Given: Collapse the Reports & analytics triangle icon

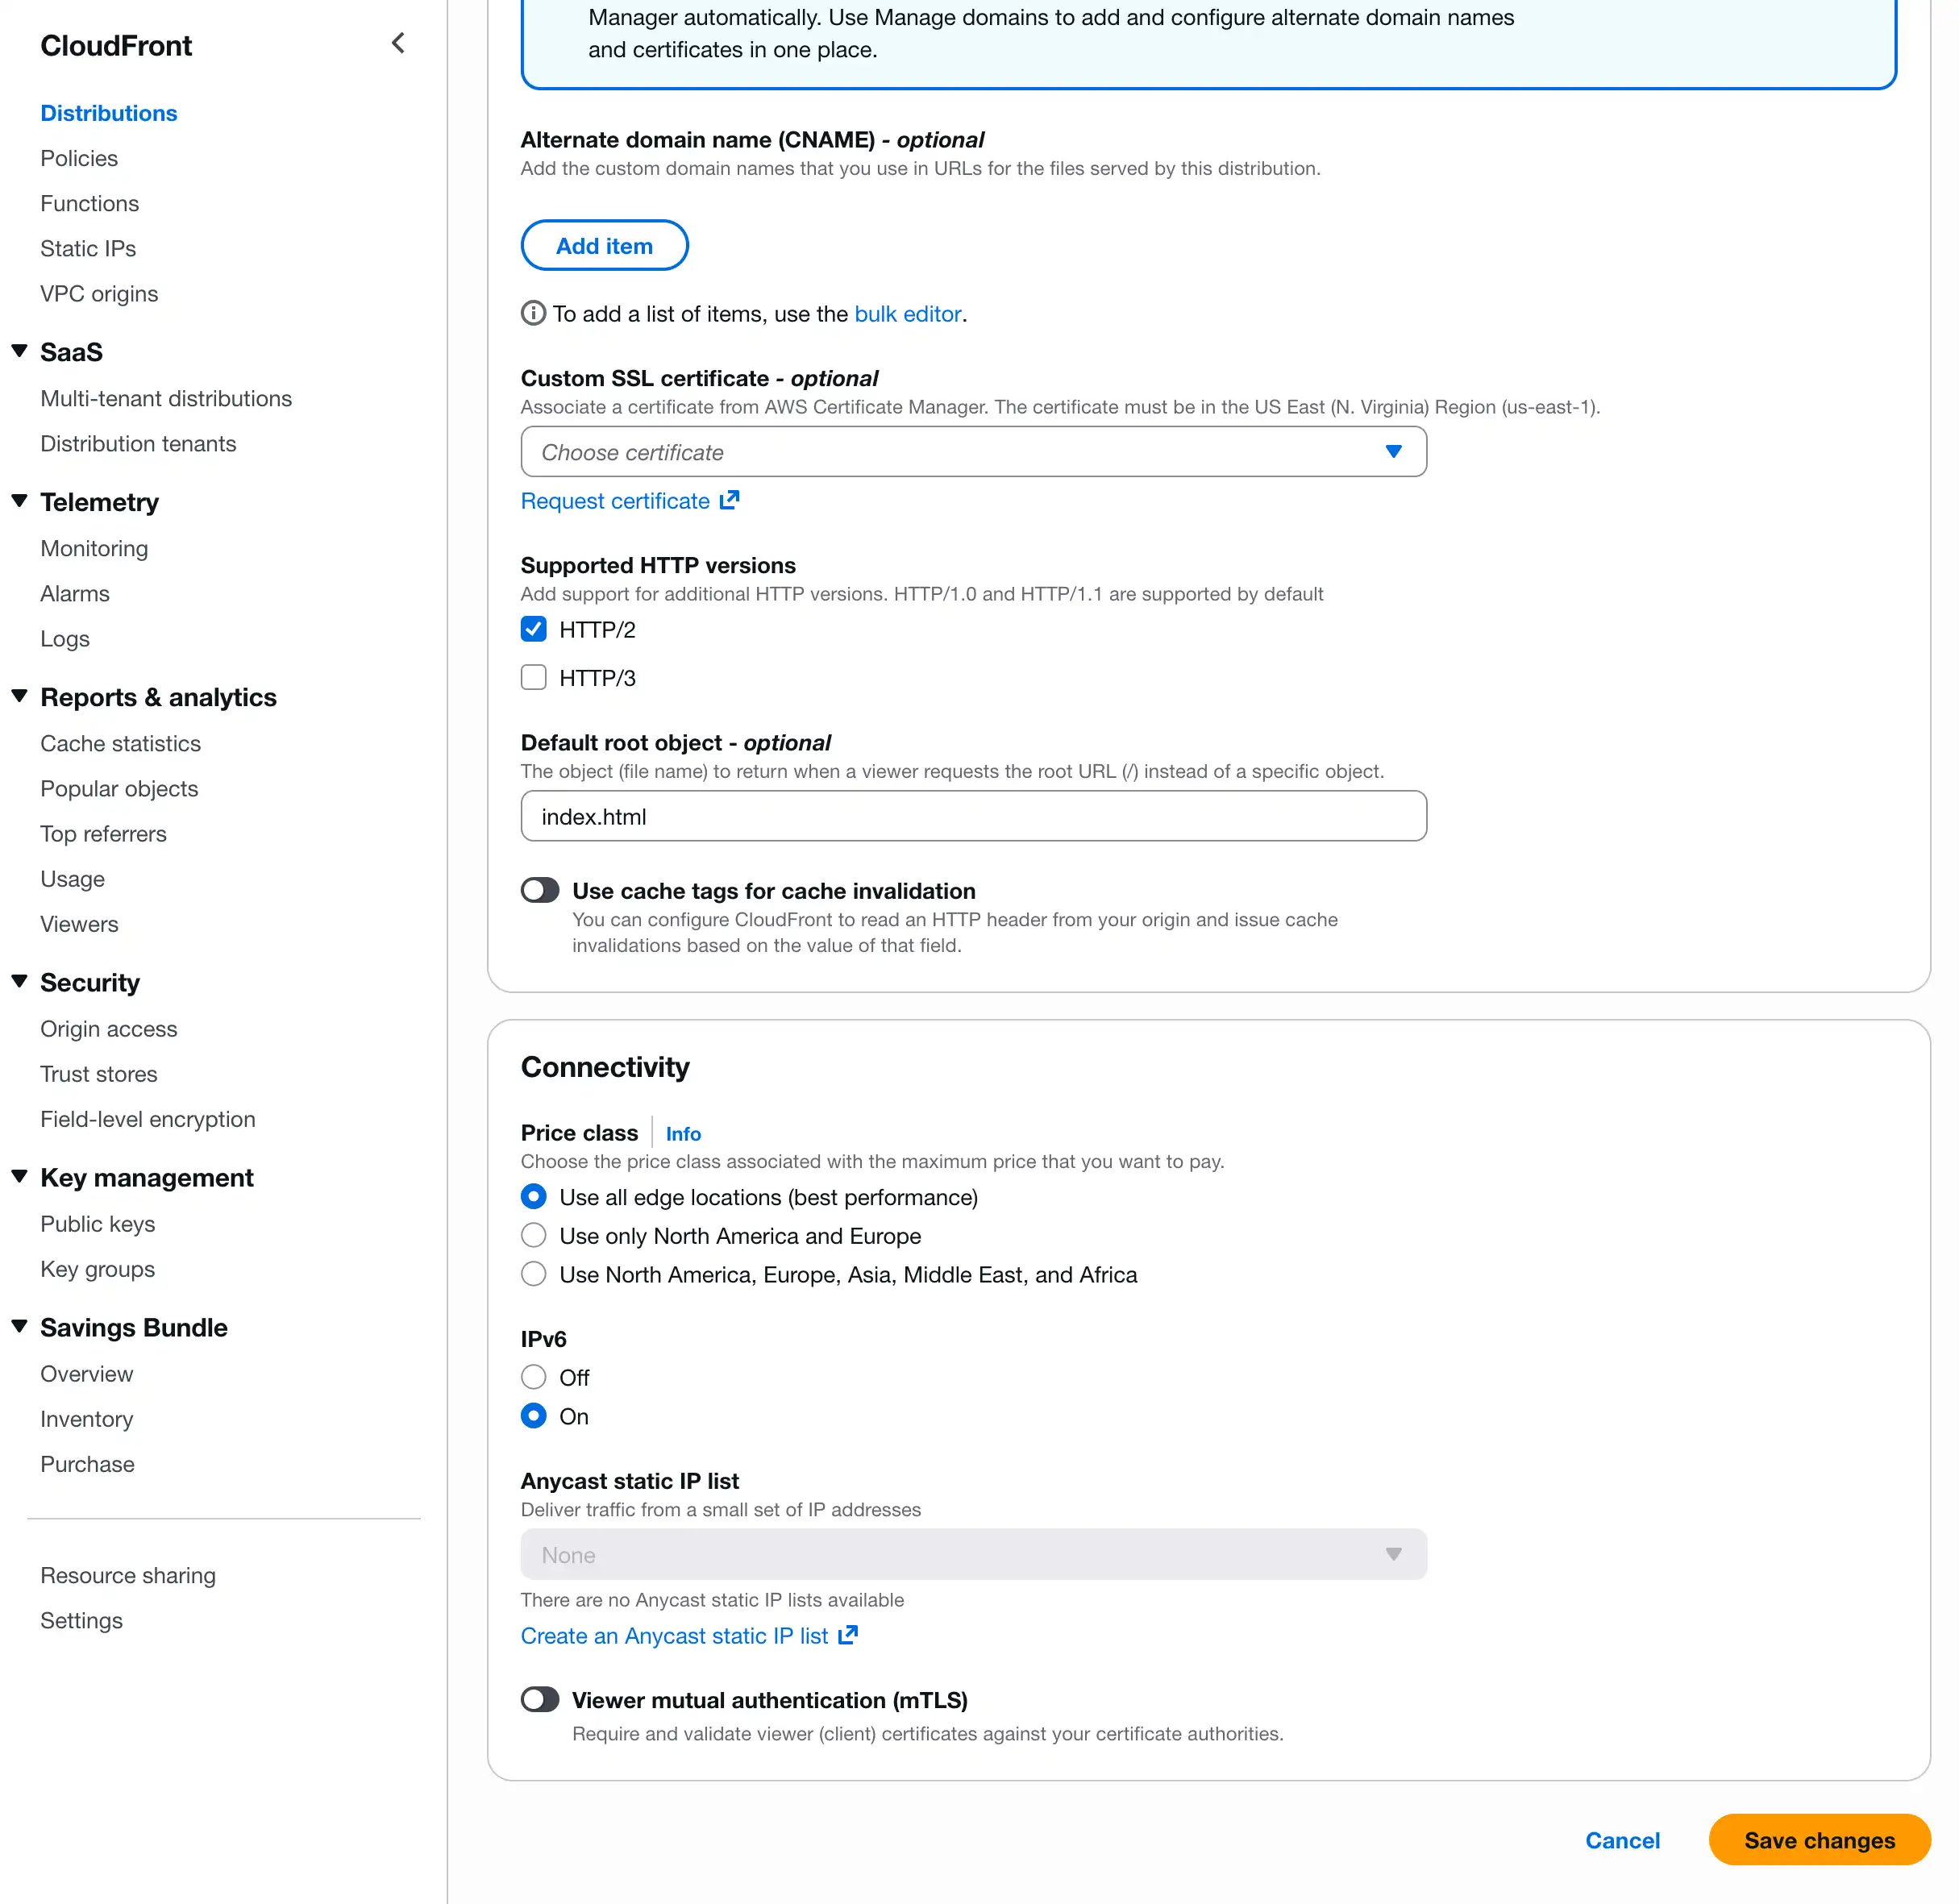Looking at the screenshot, I should point(19,696).
